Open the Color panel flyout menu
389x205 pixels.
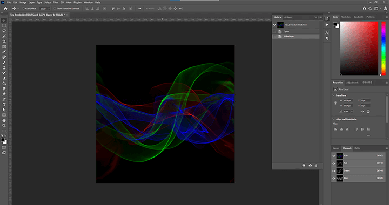(x=386, y=17)
